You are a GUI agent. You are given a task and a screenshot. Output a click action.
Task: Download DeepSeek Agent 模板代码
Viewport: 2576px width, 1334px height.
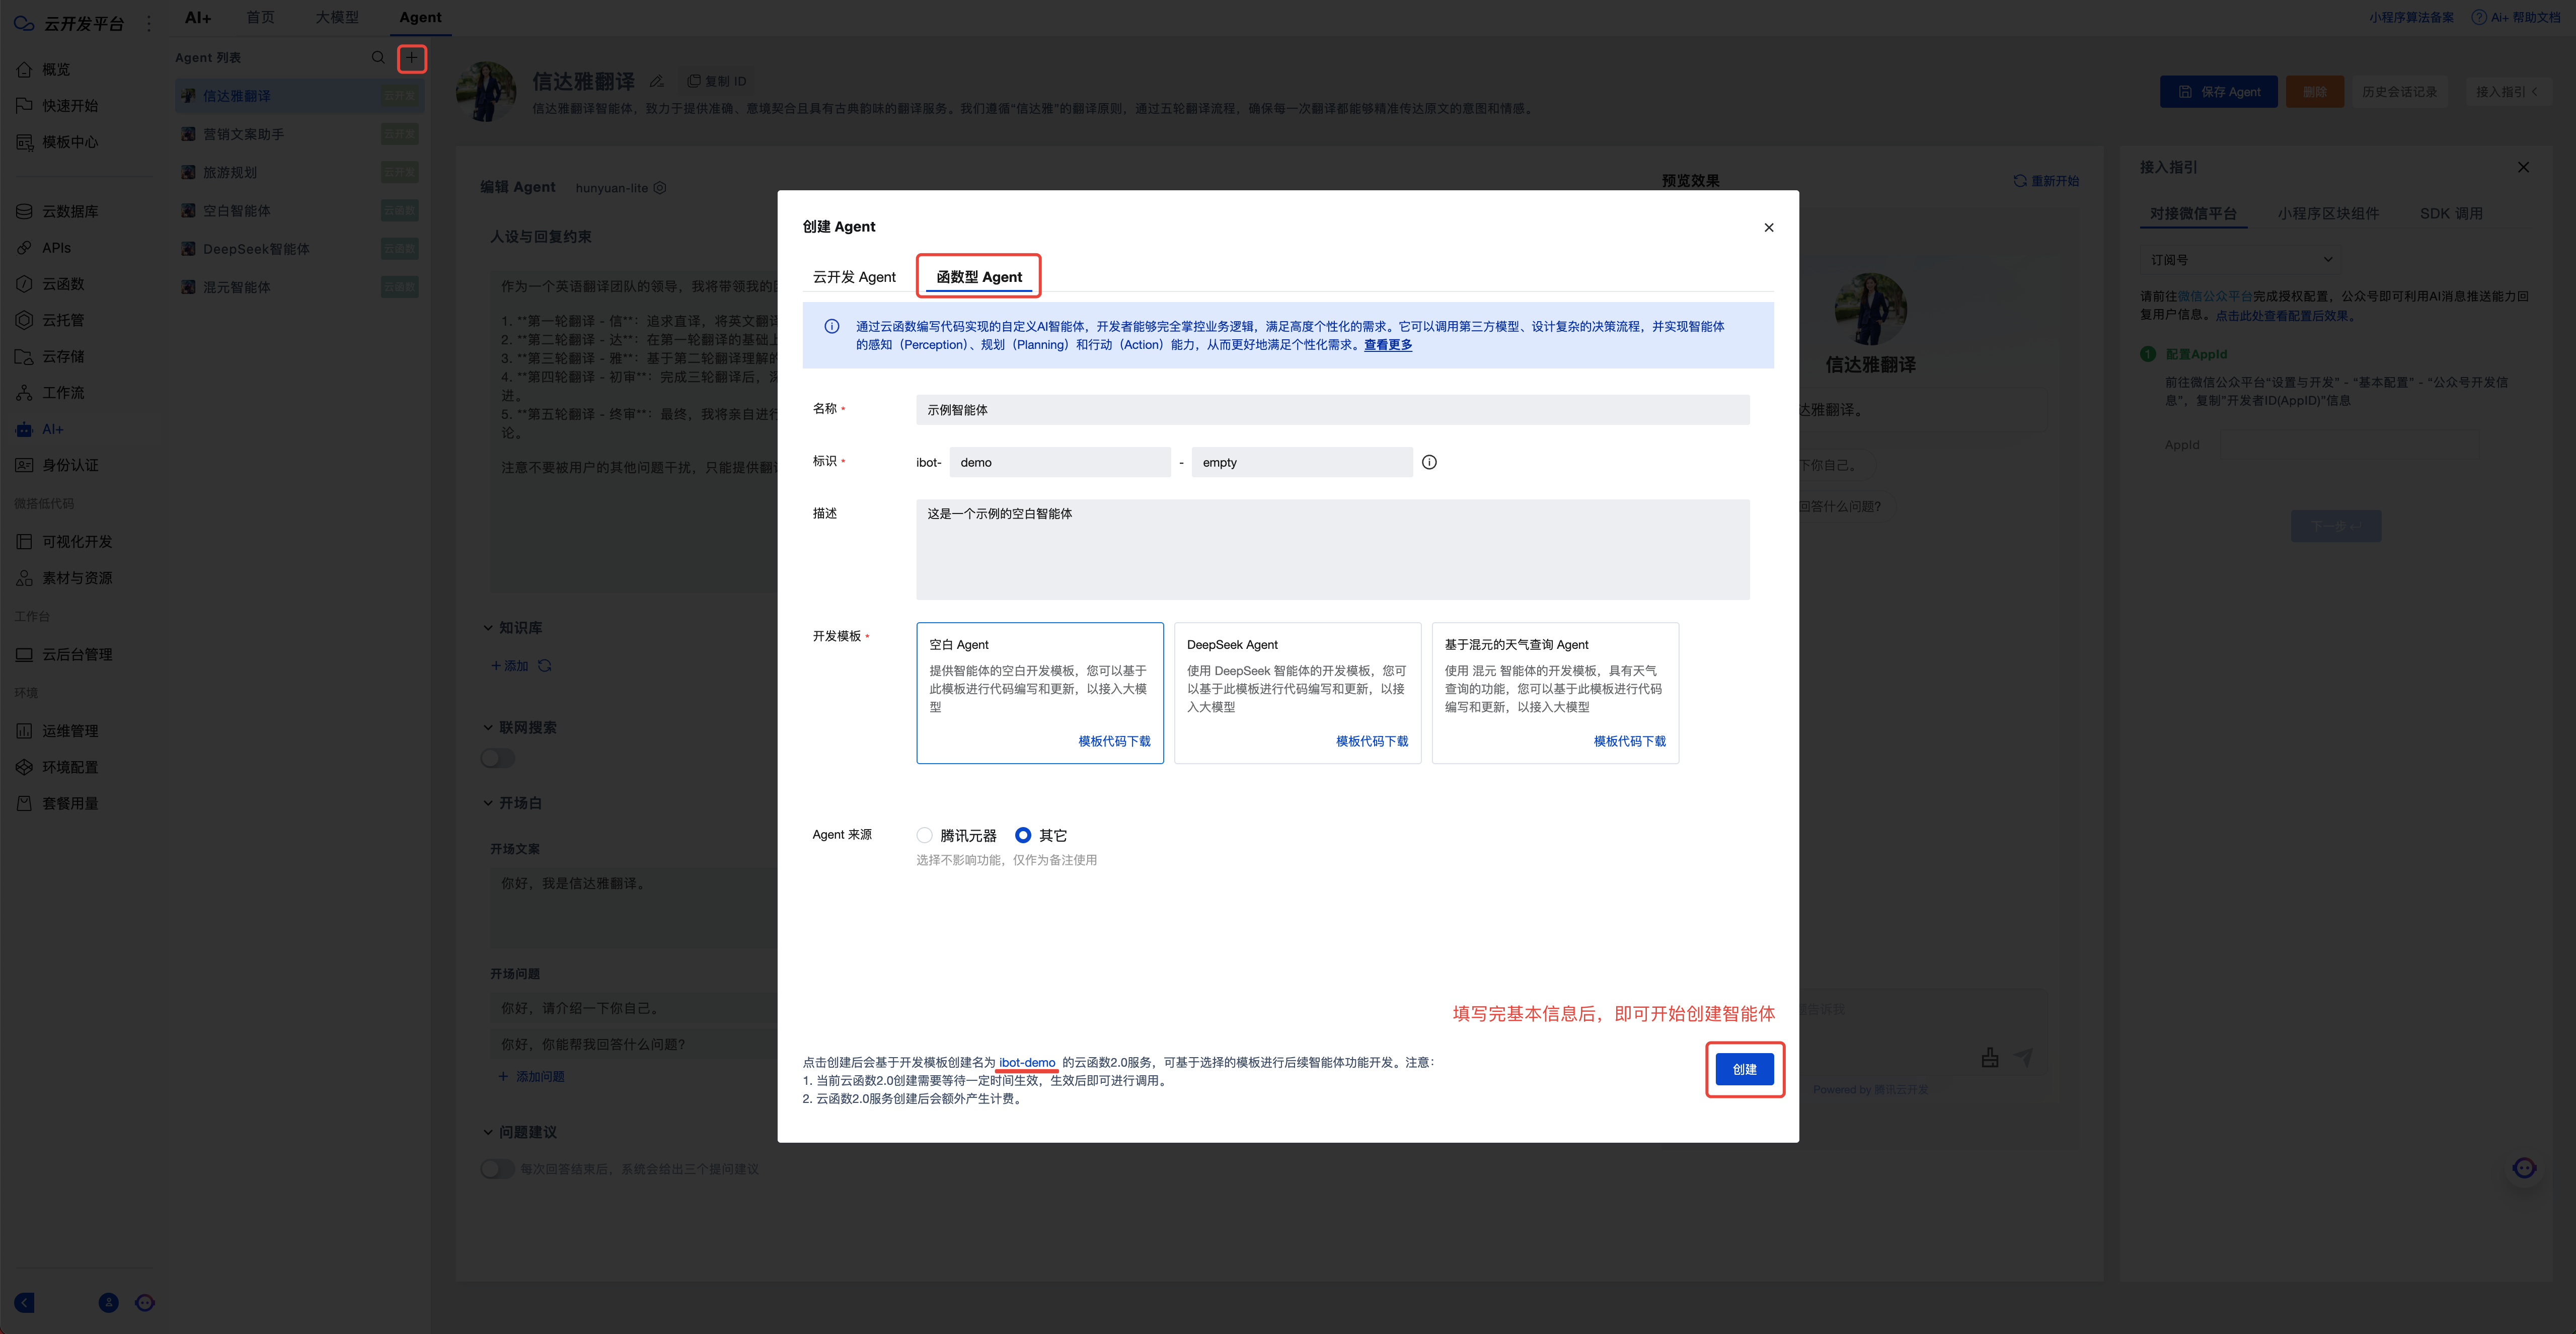1372,741
